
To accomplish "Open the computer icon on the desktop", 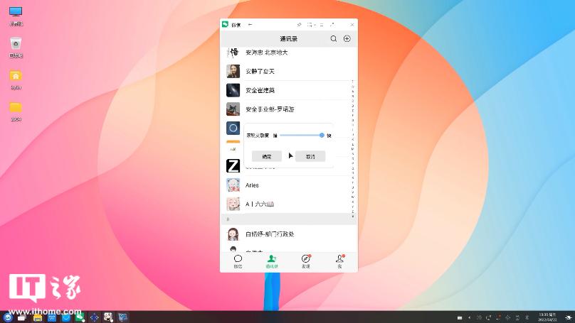I will (x=16, y=13).
